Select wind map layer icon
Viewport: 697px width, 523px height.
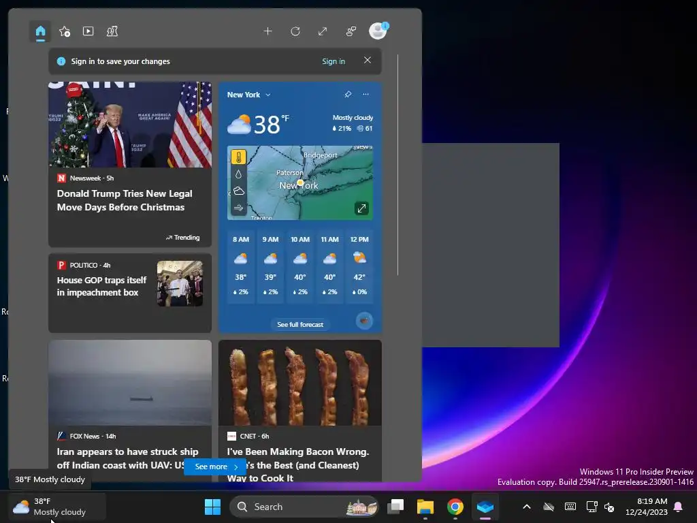[239, 208]
